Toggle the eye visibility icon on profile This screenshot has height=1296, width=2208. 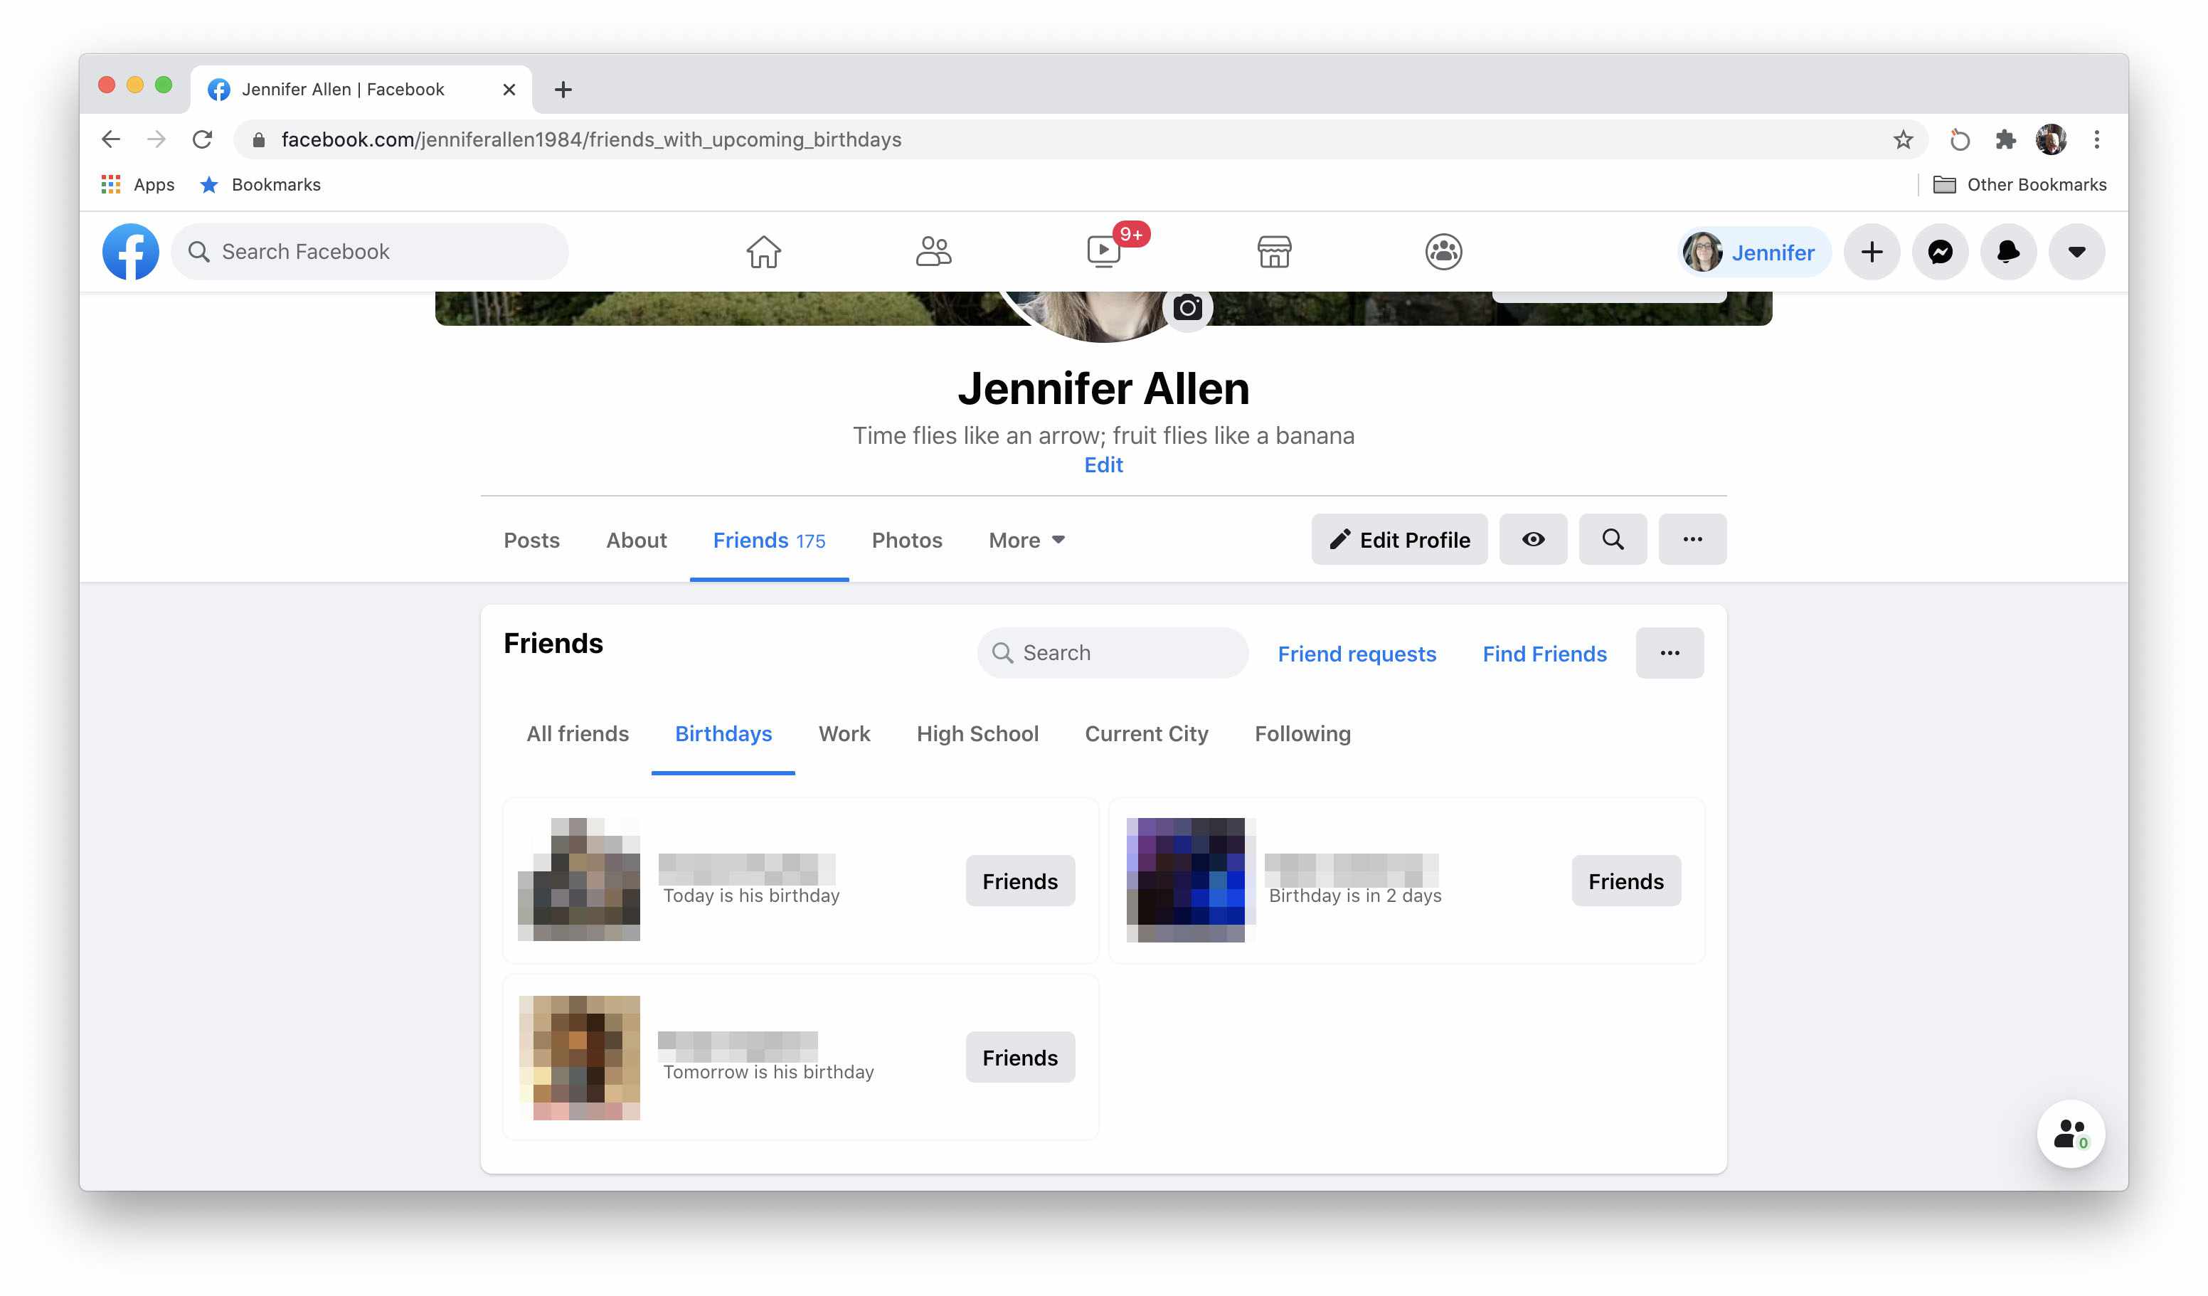1534,538
